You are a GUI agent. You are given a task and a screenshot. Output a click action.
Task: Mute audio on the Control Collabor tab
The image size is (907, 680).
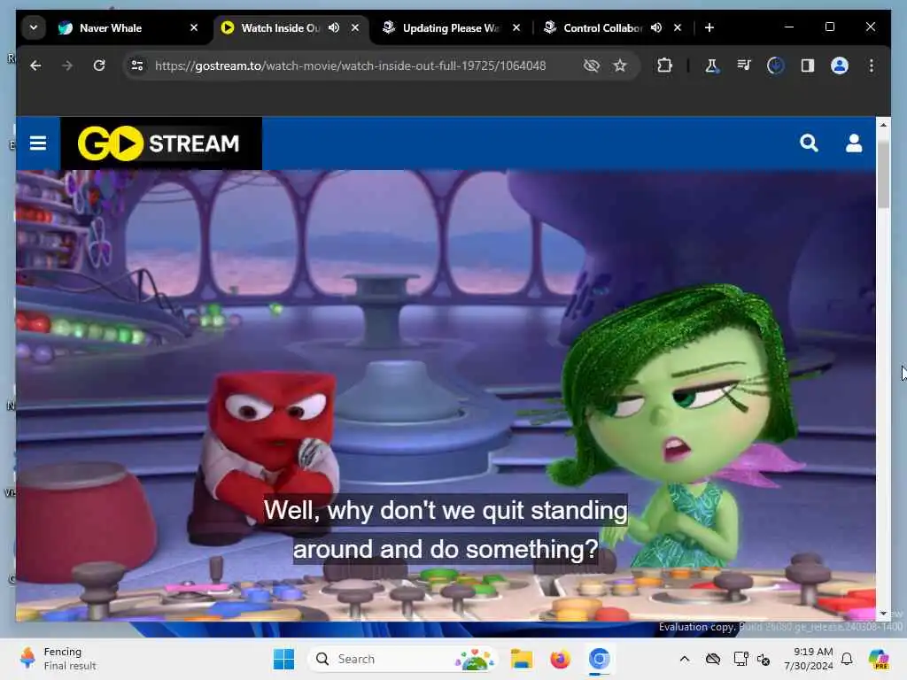[656, 27]
